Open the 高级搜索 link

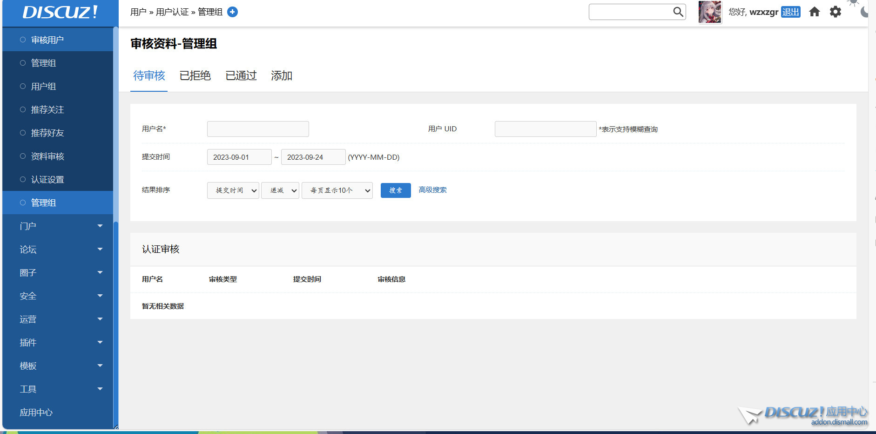[432, 190]
